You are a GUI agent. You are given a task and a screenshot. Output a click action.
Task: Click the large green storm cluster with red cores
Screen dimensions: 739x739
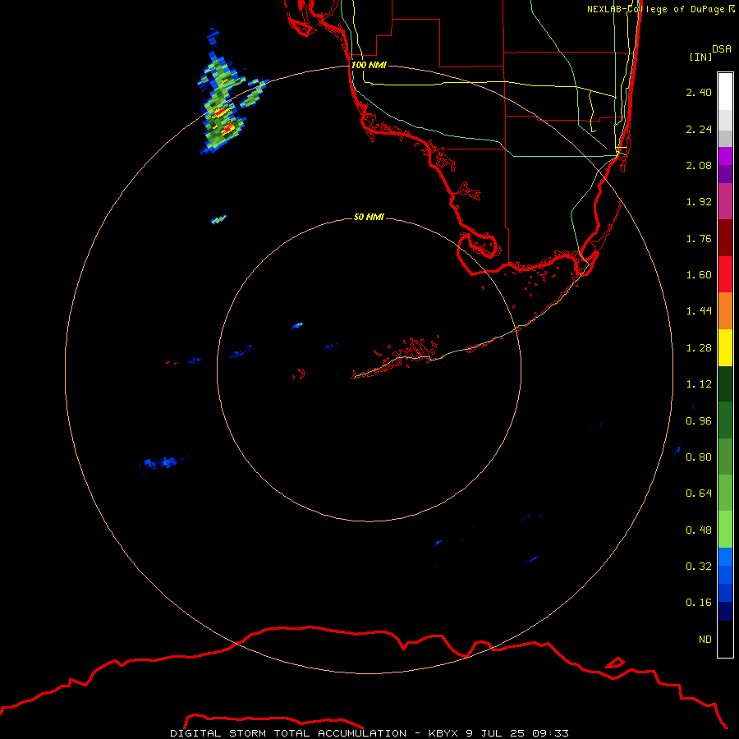223,103
